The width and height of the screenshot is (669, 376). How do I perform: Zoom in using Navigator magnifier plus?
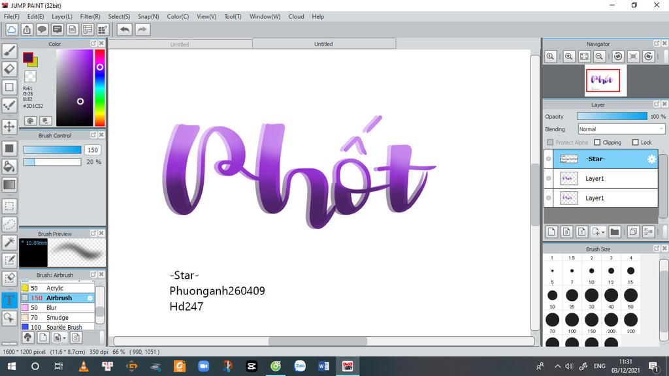(569, 56)
